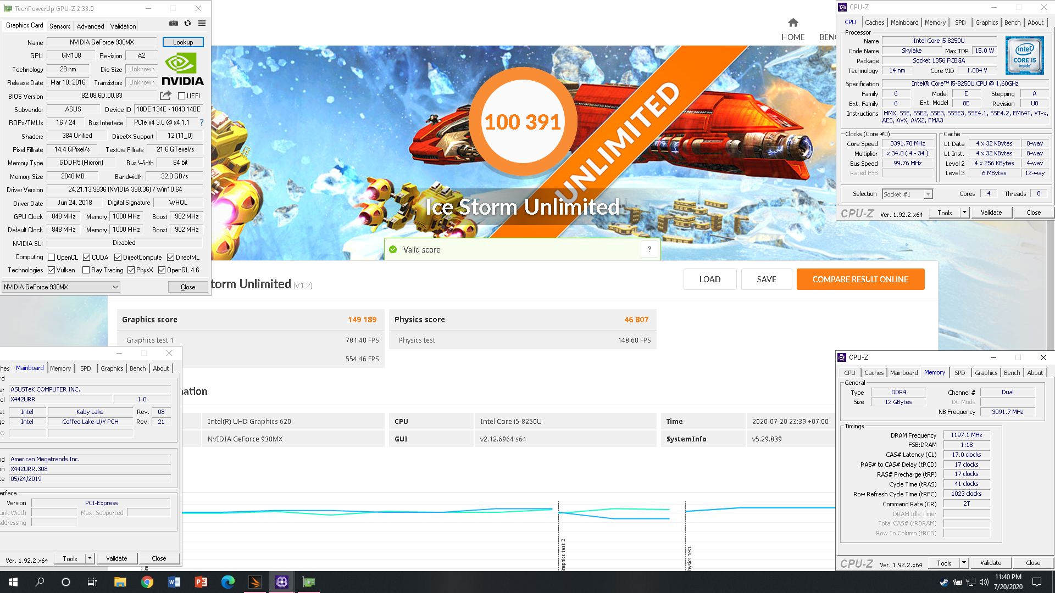This screenshot has width=1055, height=593.
Task: Click COMPARE RESULT ONLINE button
Action: (x=860, y=279)
